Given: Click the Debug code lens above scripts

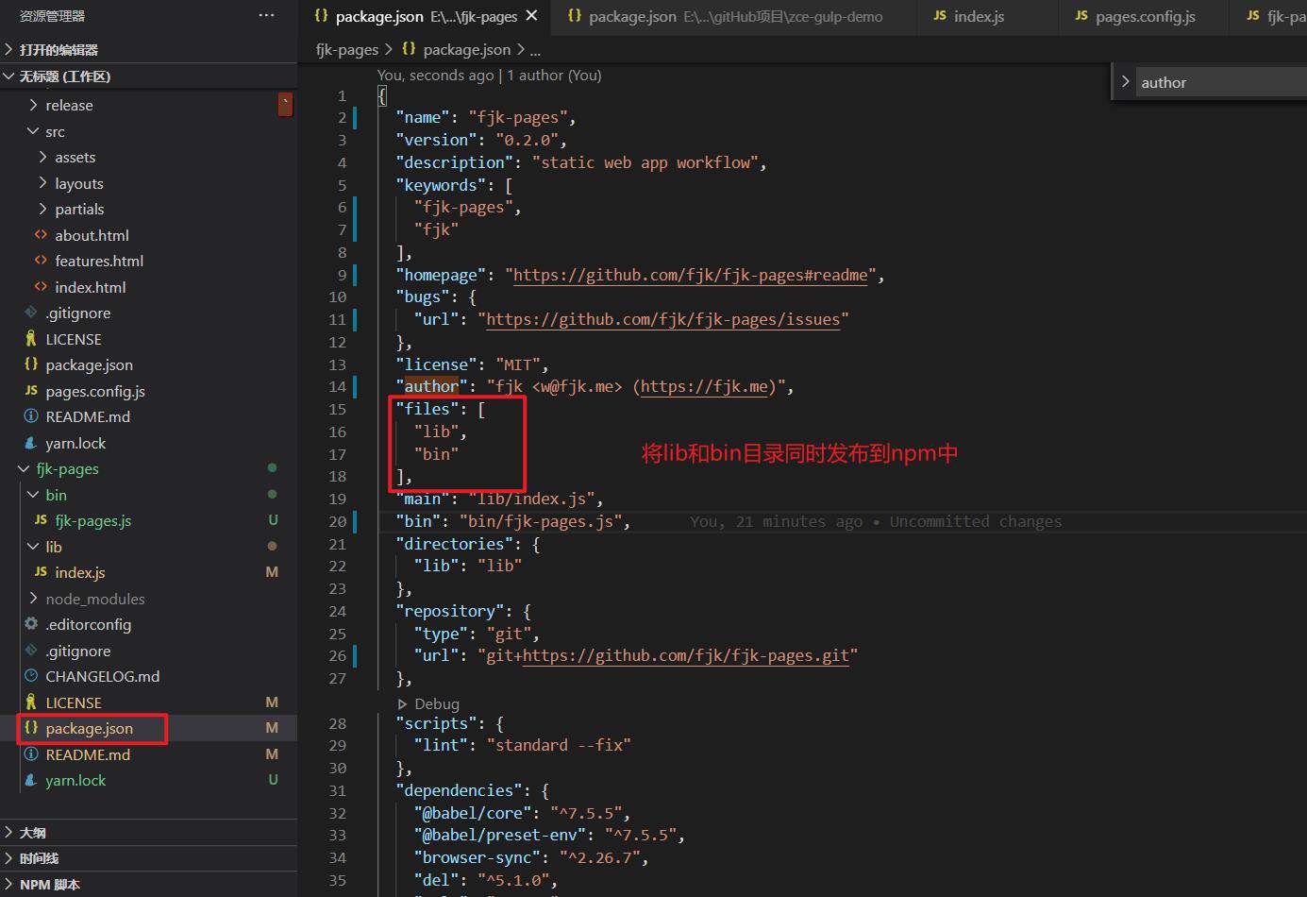Looking at the screenshot, I should 436,703.
